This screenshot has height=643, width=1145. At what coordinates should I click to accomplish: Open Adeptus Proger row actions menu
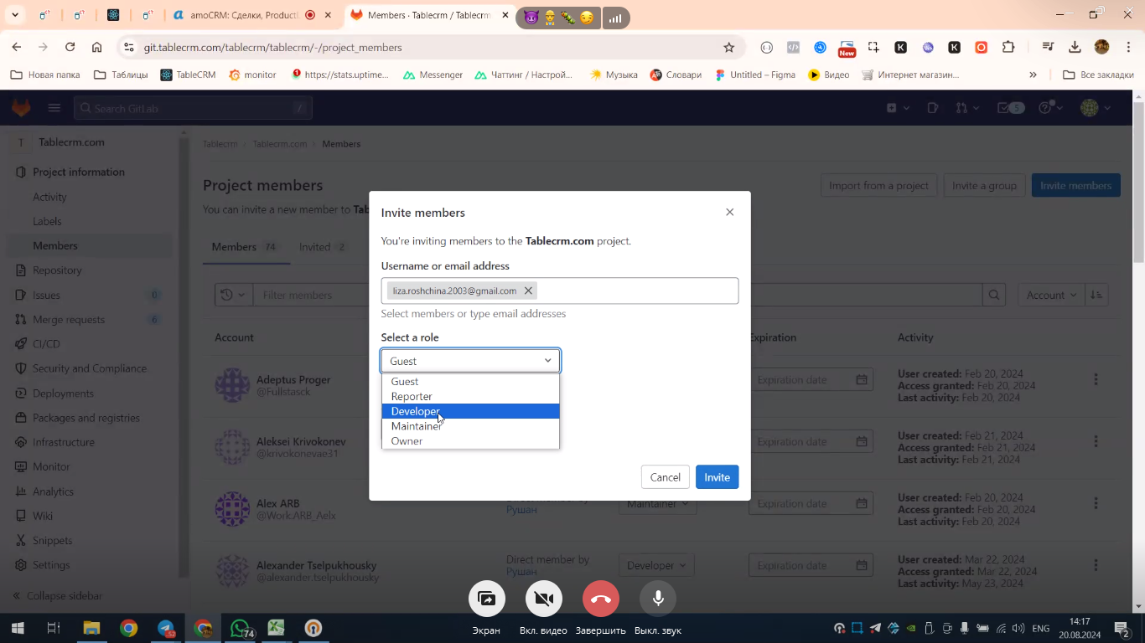pyautogui.click(x=1096, y=379)
